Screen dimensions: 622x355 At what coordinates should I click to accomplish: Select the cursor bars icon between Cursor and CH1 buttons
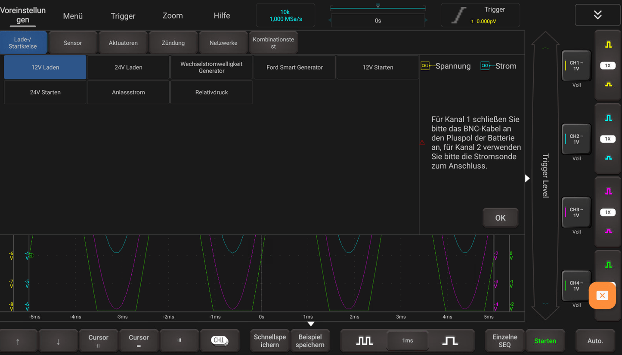[x=179, y=340]
